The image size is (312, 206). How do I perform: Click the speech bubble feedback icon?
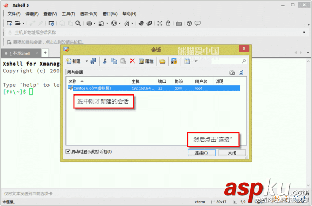pyautogui.click(x=198, y=23)
